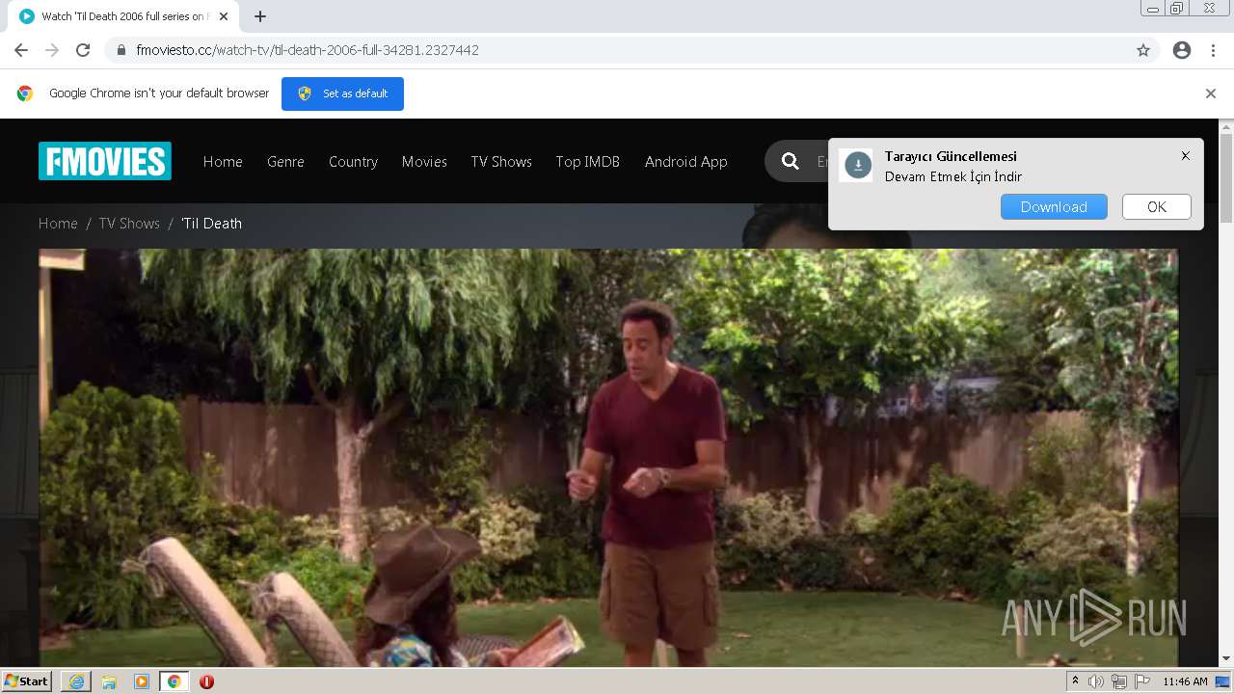Click the download icon in update popup
Screen dimensions: 1234x694
click(857, 166)
